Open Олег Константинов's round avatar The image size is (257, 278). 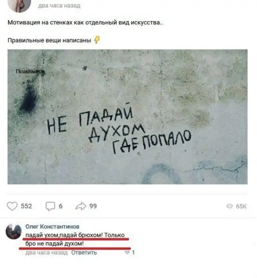14,232
